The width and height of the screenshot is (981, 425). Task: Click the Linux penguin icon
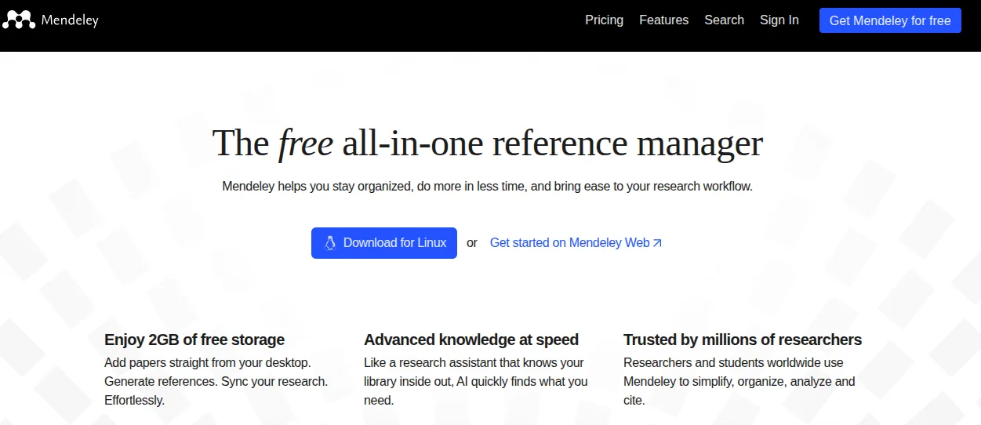pos(330,243)
